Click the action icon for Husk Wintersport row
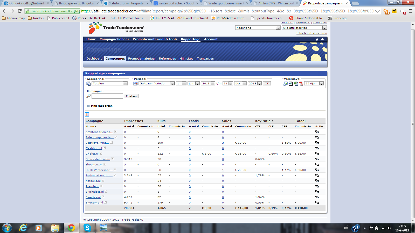The width and height of the screenshot is (415, 233). pyautogui.click(x=317, y=170)
